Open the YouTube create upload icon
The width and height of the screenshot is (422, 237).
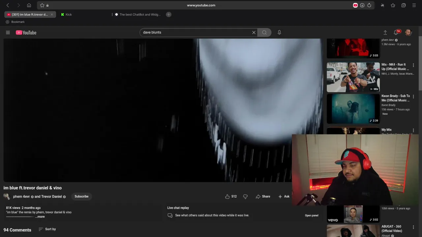[x=385, y=33]
